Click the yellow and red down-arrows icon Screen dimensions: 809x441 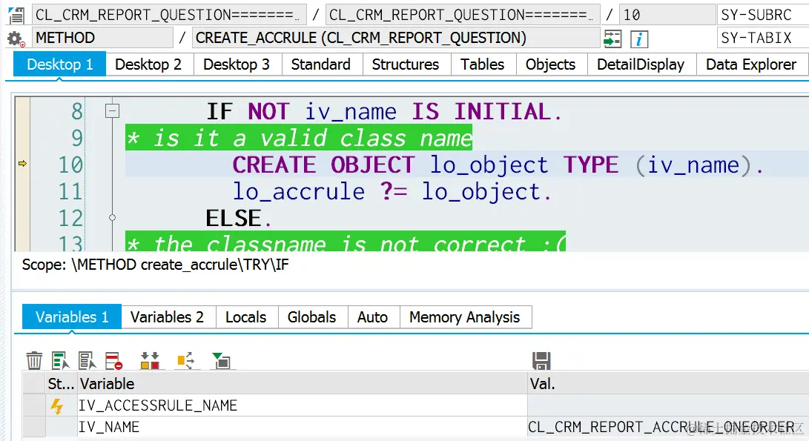point(150,360)
